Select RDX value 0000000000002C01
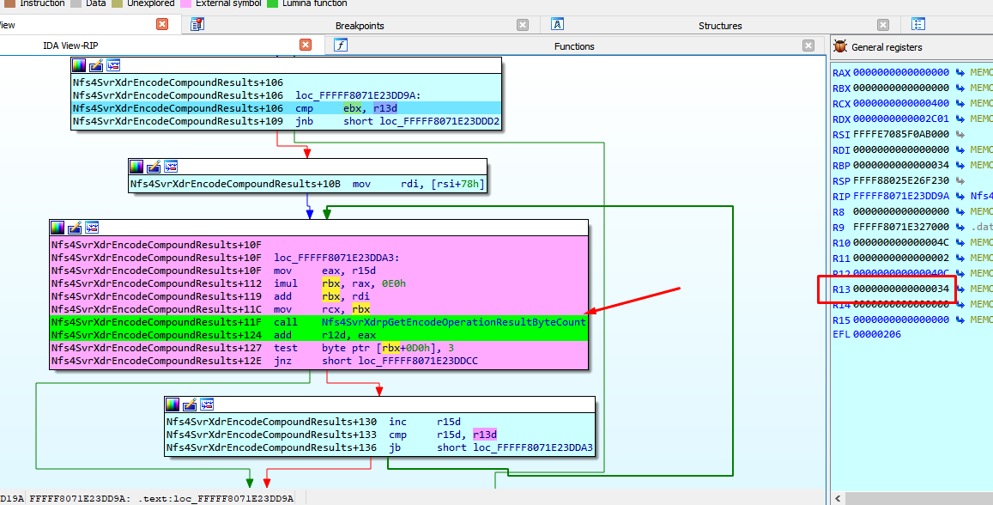Screen dimensions: 993x505 pos(901,119)
